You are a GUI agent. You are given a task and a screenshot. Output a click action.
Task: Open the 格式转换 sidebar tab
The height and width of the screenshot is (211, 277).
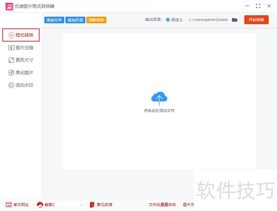click(21, 35)
